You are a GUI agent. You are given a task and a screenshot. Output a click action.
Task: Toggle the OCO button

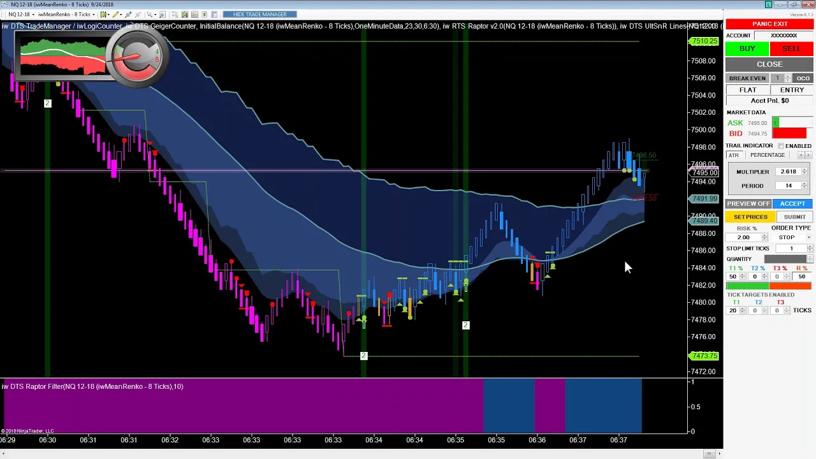(x=803, y=78)
